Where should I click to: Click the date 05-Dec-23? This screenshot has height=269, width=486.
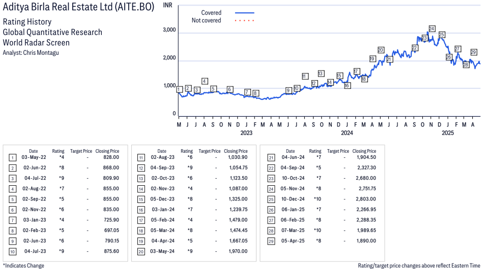pos(162,199)
